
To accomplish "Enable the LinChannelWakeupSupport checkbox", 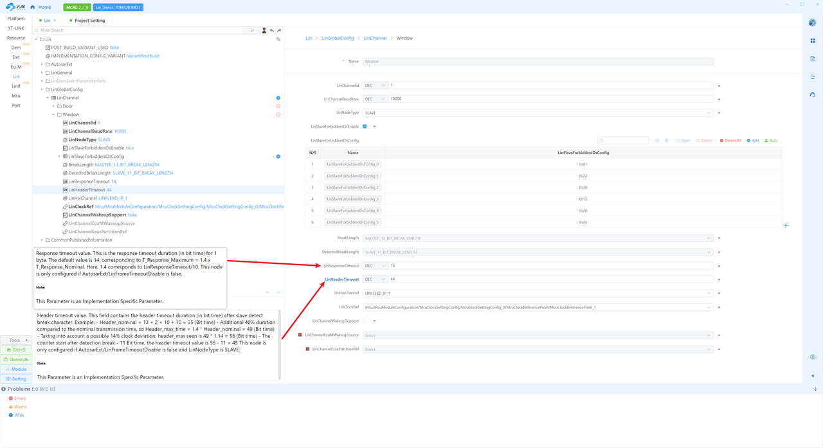I will point(365,321).
